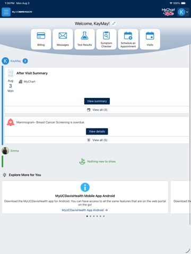Click the After Visit Summary title
The width and height of the screenshot is (191, 254).
[x=32, y=73]
